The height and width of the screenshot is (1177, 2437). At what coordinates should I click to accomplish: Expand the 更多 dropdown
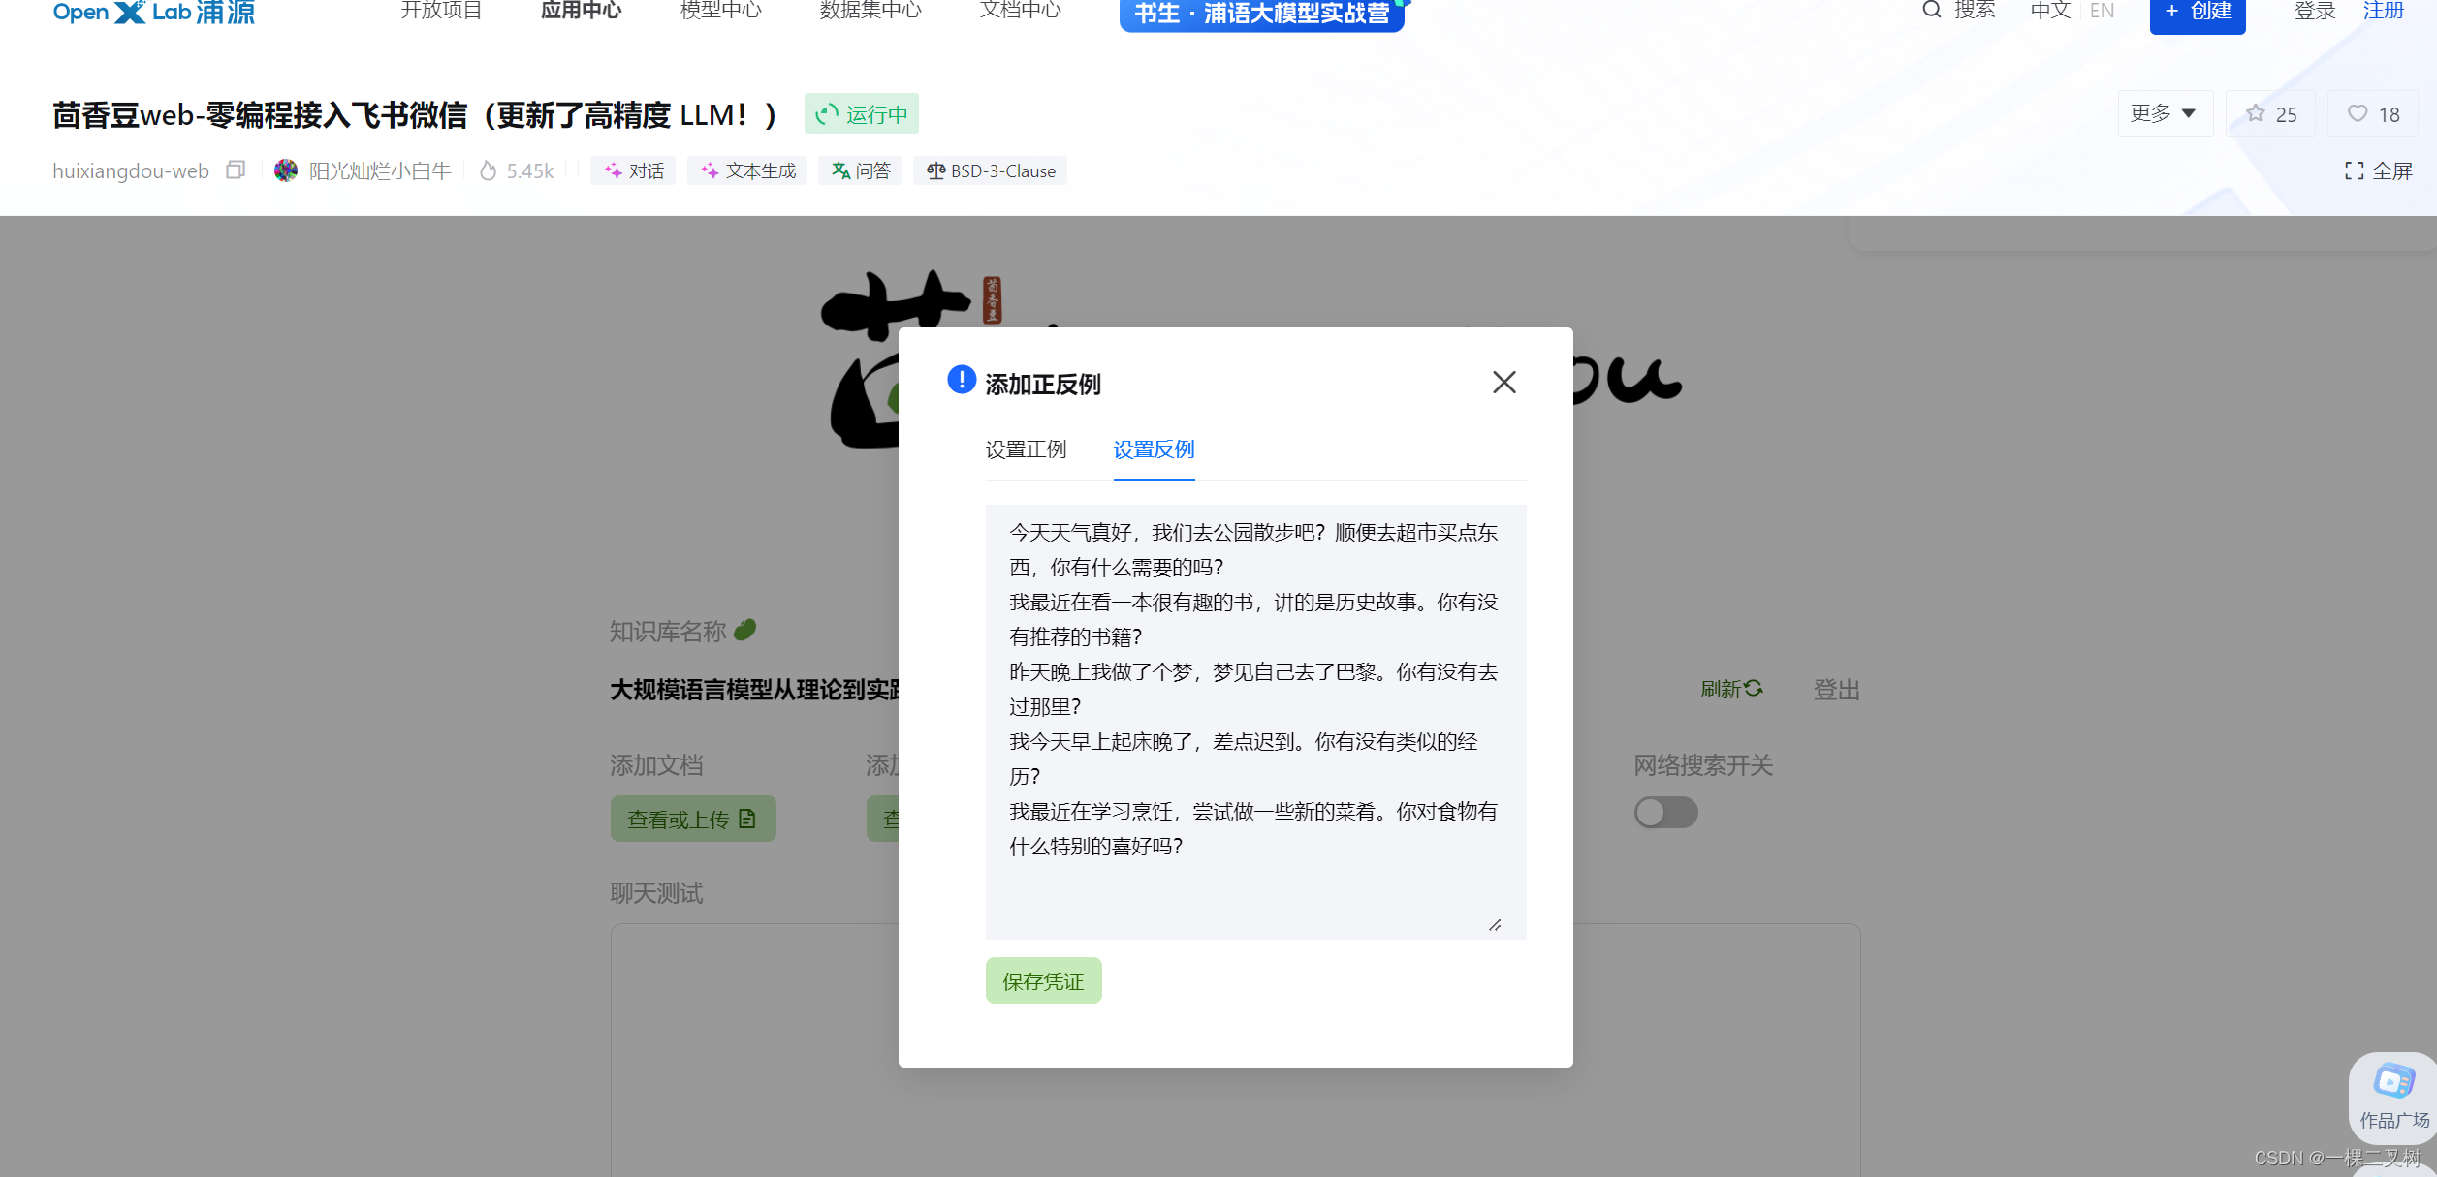click(x=2165, y=114)
